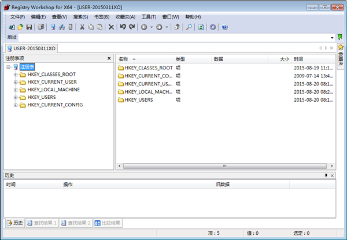This screenshot has width=347, height=240.
Task: Expand the HKEY_CLASSES_ROOT tree node
Action: click(x=16, y=75)
